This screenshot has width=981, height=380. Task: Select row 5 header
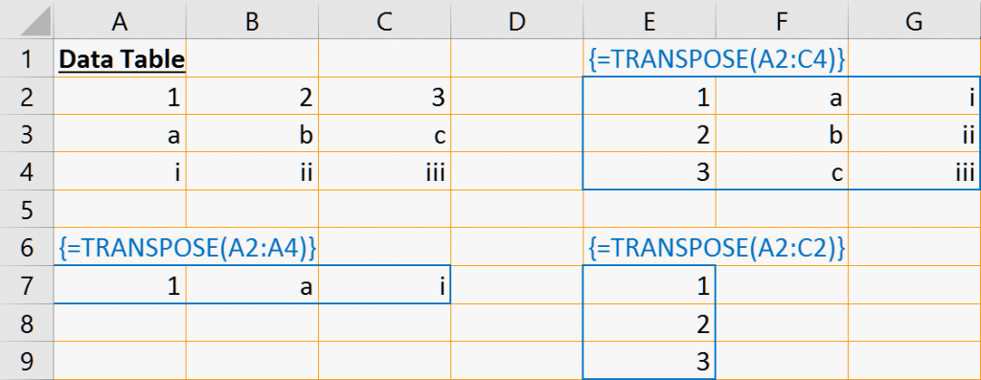tap(27, 209)
